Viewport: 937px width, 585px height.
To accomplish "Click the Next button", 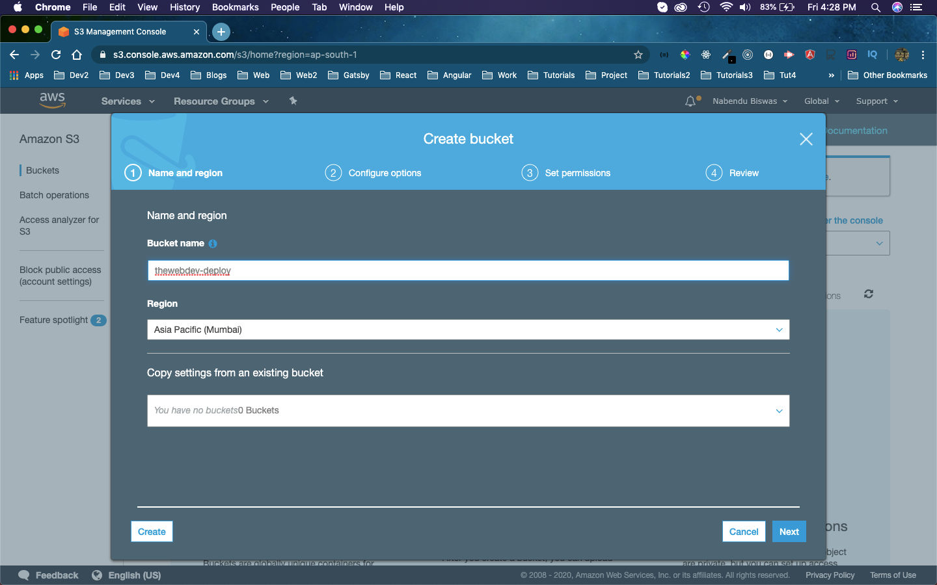I will [x=789, y=532].
